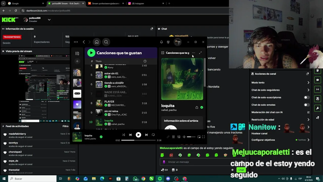The width and height of the screenshot is (323, 182).
Task: Open Moderación del chat con IA link
Action: coord(308,112)
